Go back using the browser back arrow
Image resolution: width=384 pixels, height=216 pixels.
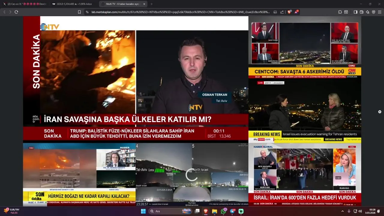point(4,12)
